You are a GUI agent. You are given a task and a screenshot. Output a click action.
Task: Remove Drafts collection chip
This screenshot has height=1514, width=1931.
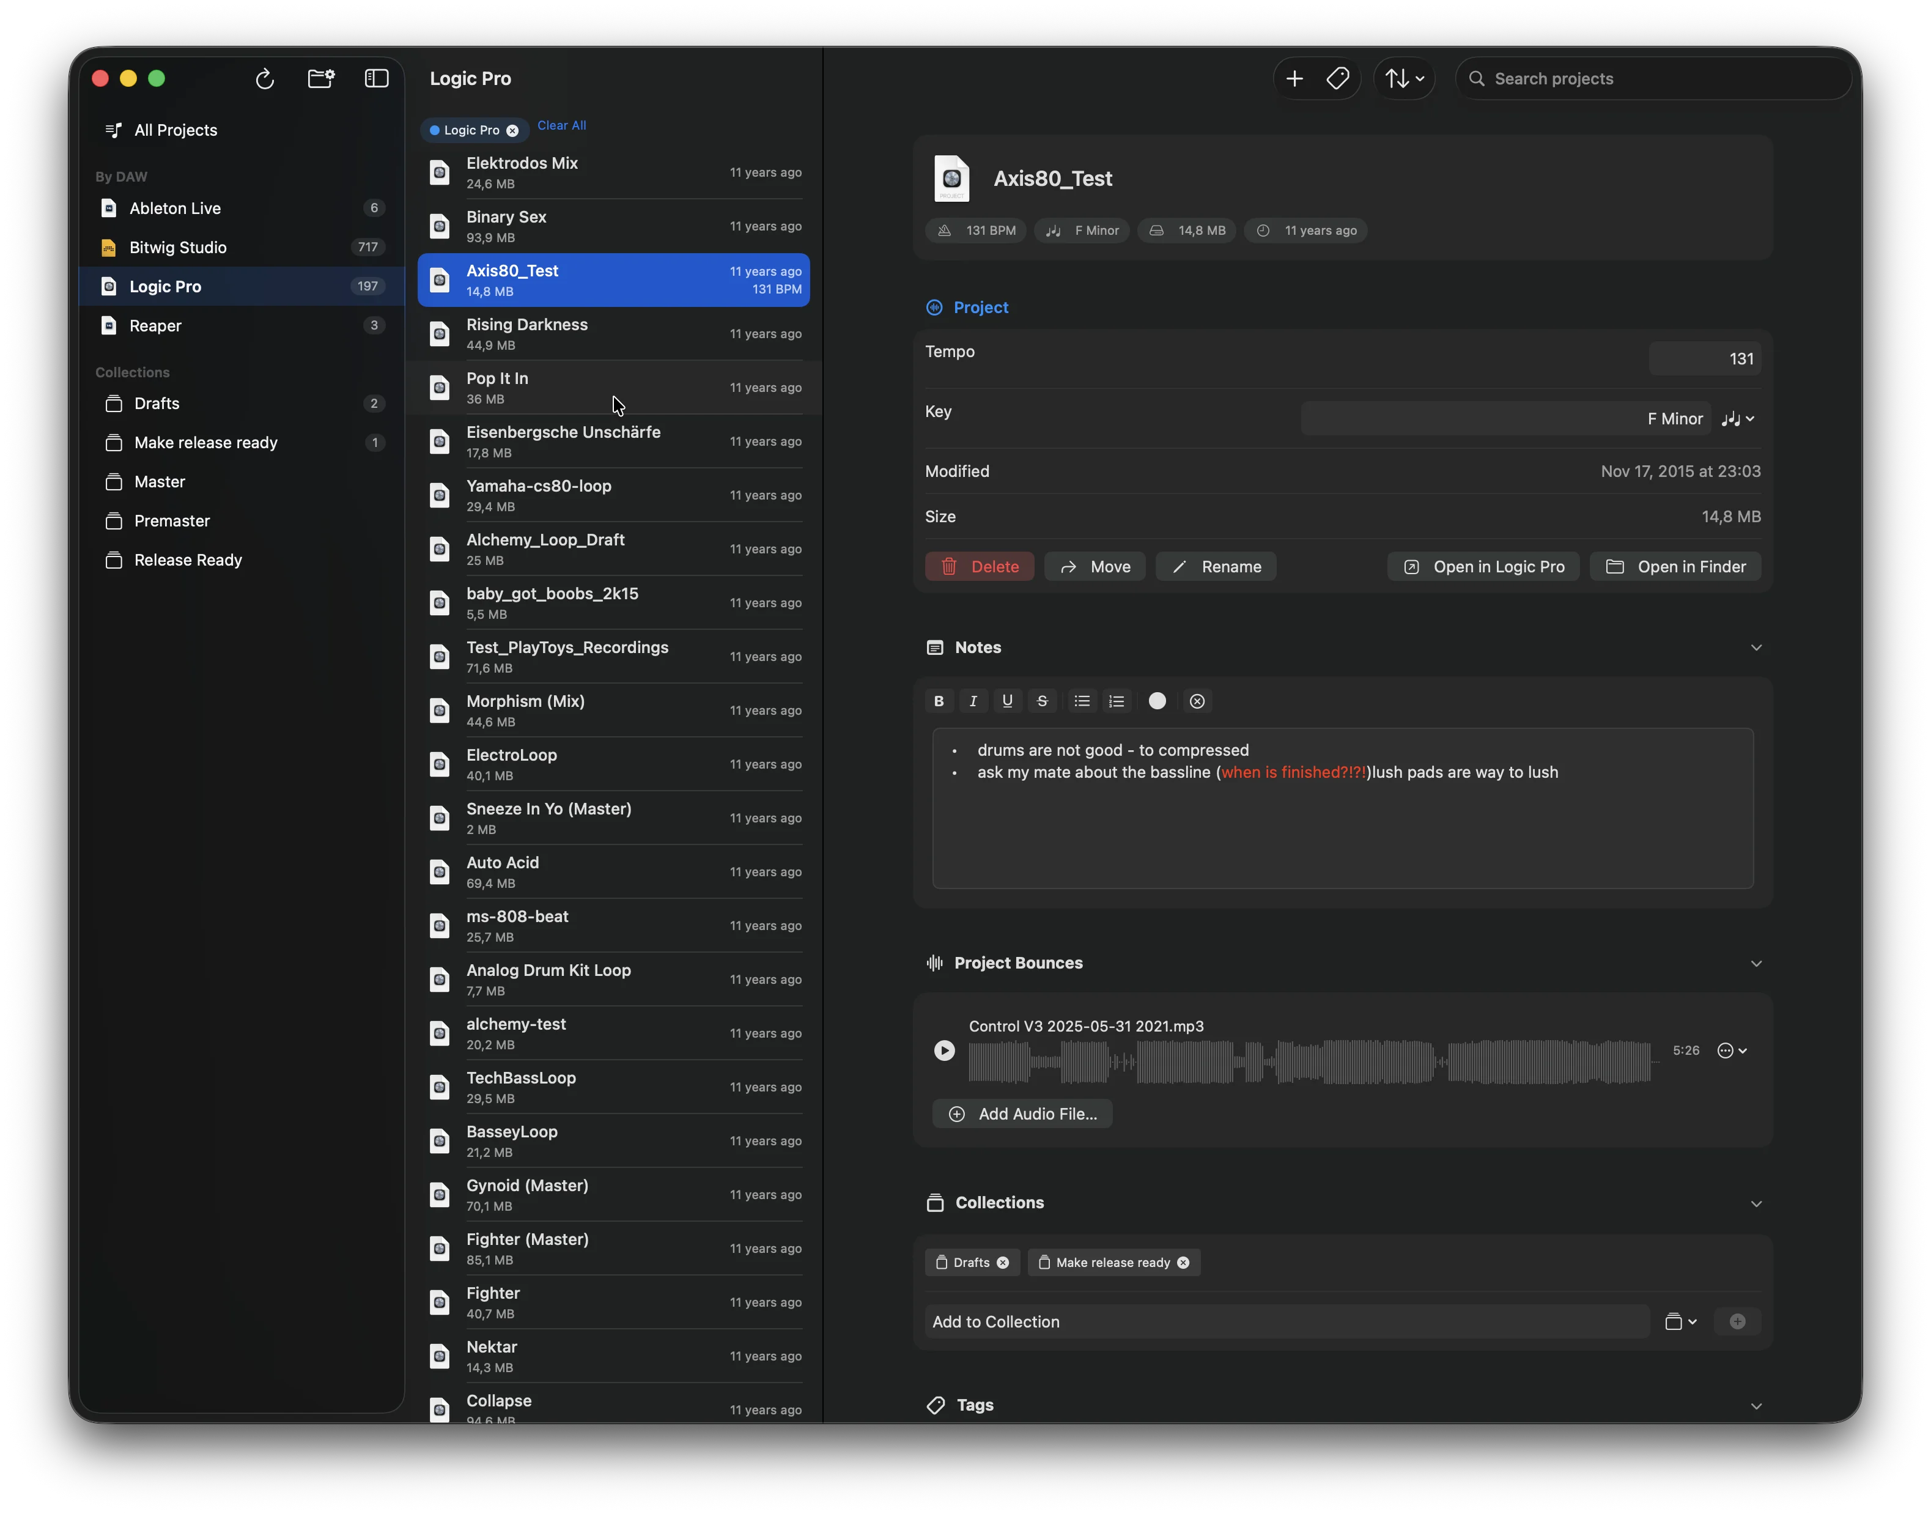(1002, 1262)
